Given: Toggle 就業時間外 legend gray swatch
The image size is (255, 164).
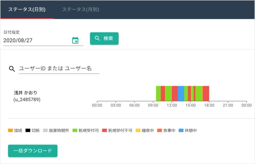Looking at the screenshot, I should [x=46, y=130].
